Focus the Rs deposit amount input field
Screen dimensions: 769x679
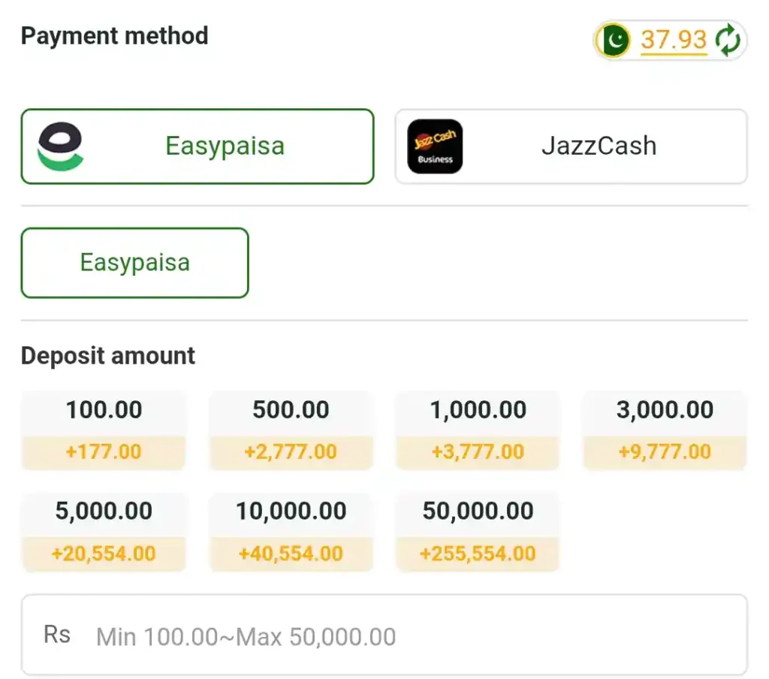pyautogui.click(x=384, y=635)
